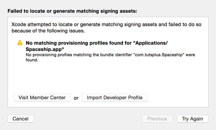Image resolution: width=216 pixels, height=130 pixels.
Task: Click the word Xcode starting the description
Action: [x=19, y=24]
